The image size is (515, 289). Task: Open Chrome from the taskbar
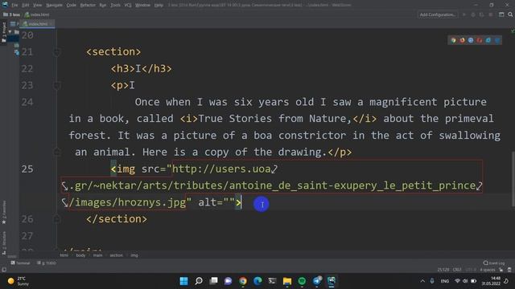(243, 281)
